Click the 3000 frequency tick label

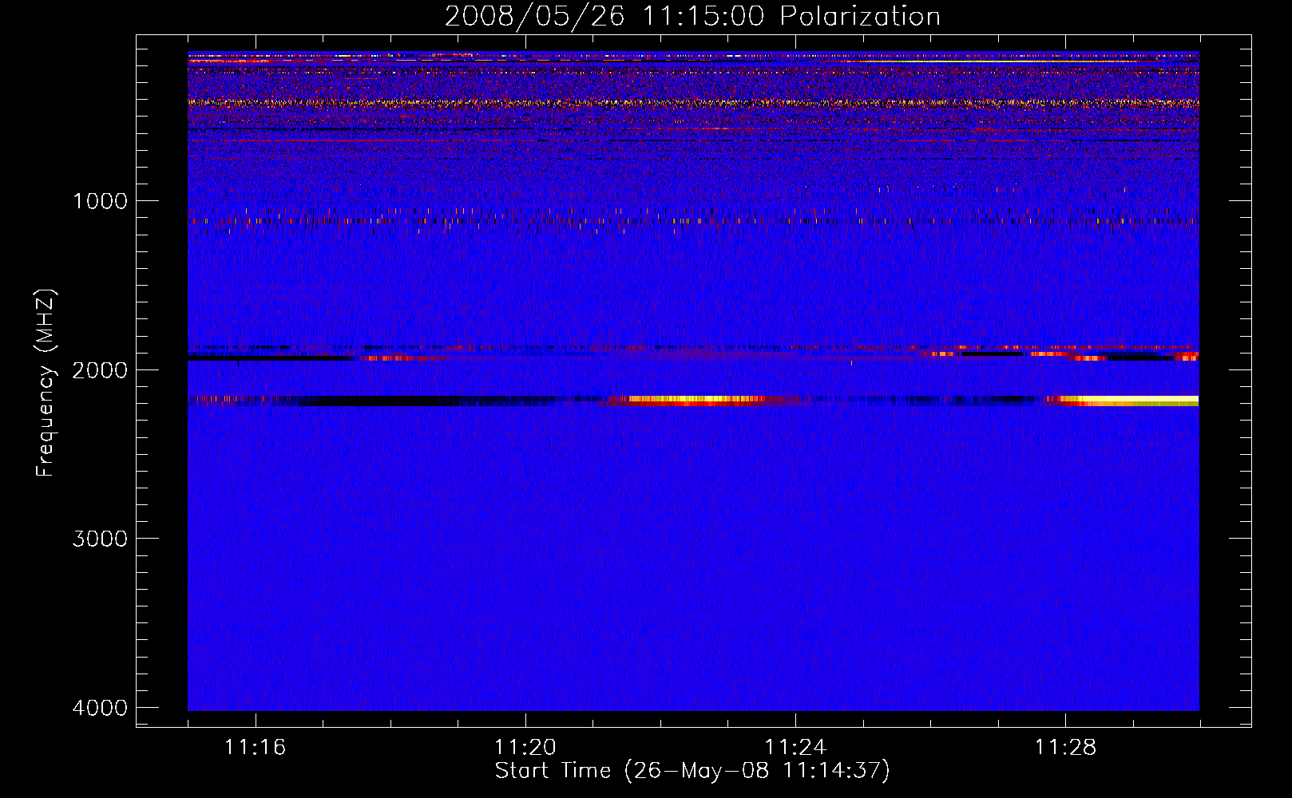click(x=100, y=539)
